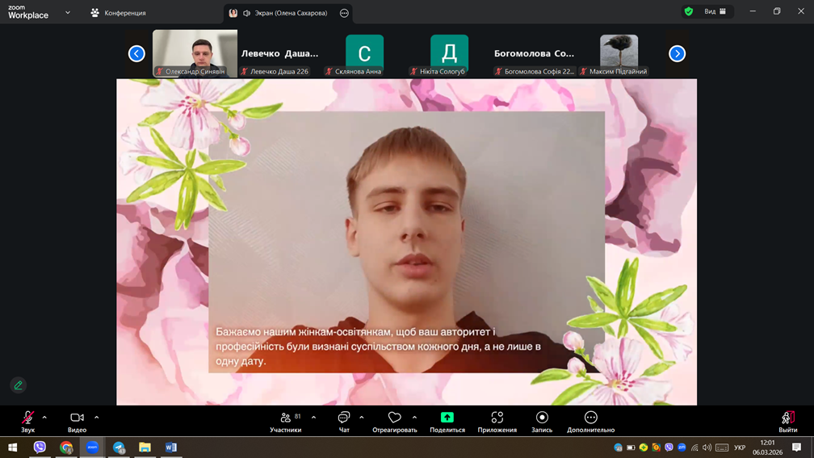Viewport: 814px width, 458px height.
Task: Open the Chat panel
Action: tap(344, 418)
